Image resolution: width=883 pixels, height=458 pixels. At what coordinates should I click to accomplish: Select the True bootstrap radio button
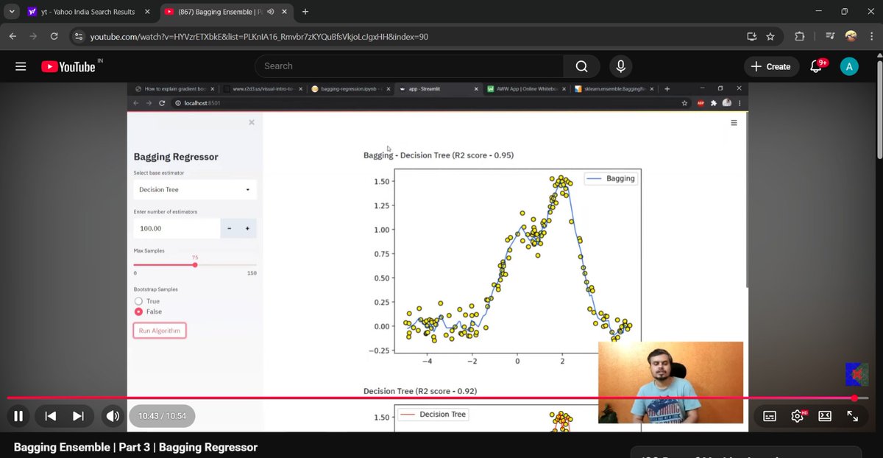coord(138,301)
